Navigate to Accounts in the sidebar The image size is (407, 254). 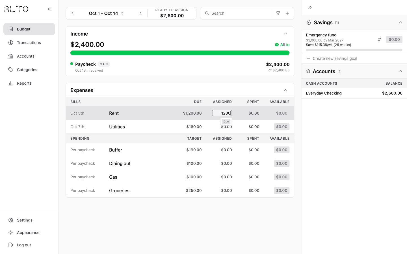pos(29,56)
